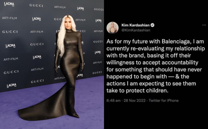Click the blue verified badge icon
Screen dimensions: 208x129
click(x=153, y=25)
